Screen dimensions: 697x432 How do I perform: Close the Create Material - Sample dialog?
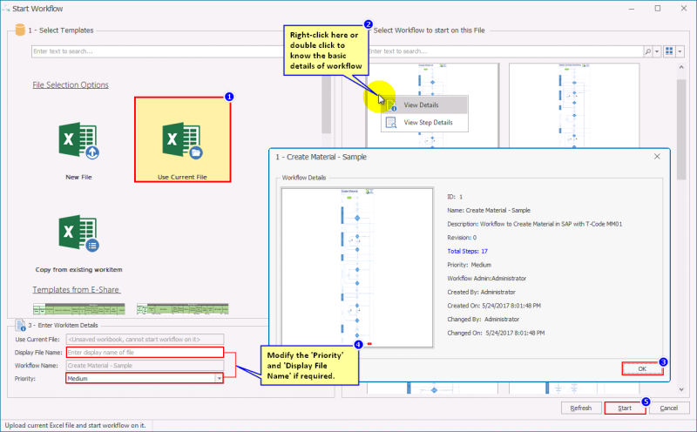pyautogui.click(x=658, y=157)
